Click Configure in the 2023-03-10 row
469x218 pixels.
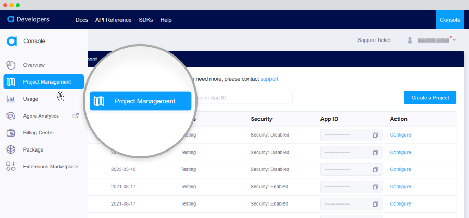400,169
